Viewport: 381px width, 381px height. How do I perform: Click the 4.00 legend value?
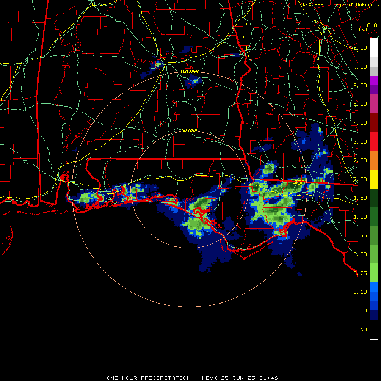[360, 123]
